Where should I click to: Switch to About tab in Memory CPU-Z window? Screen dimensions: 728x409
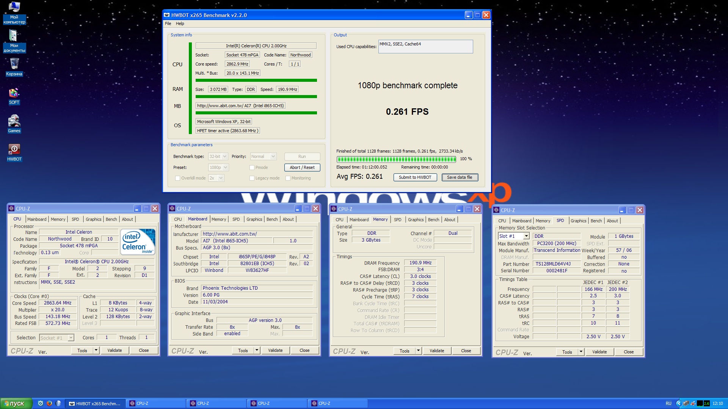click(450, 220)
